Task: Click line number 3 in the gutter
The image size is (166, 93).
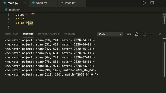Action: (x=9, y=15)
